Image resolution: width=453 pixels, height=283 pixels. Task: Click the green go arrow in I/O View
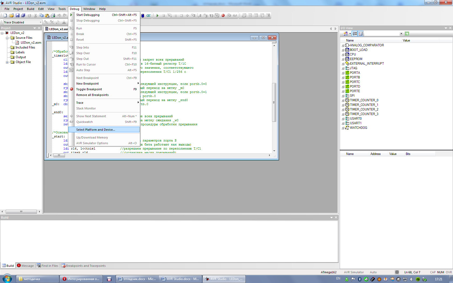pos(407,34)
